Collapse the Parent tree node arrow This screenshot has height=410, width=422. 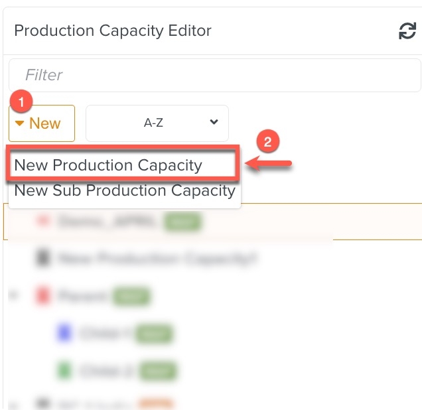(x=14, y=296)
